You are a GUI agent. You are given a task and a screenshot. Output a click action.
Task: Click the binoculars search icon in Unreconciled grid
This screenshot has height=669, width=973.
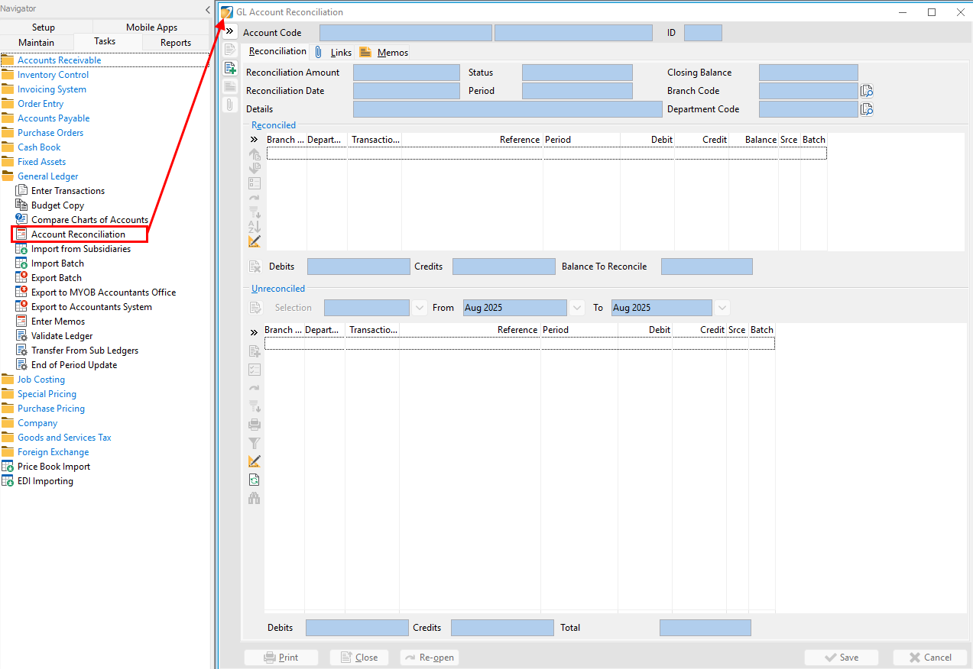point(255,498)
